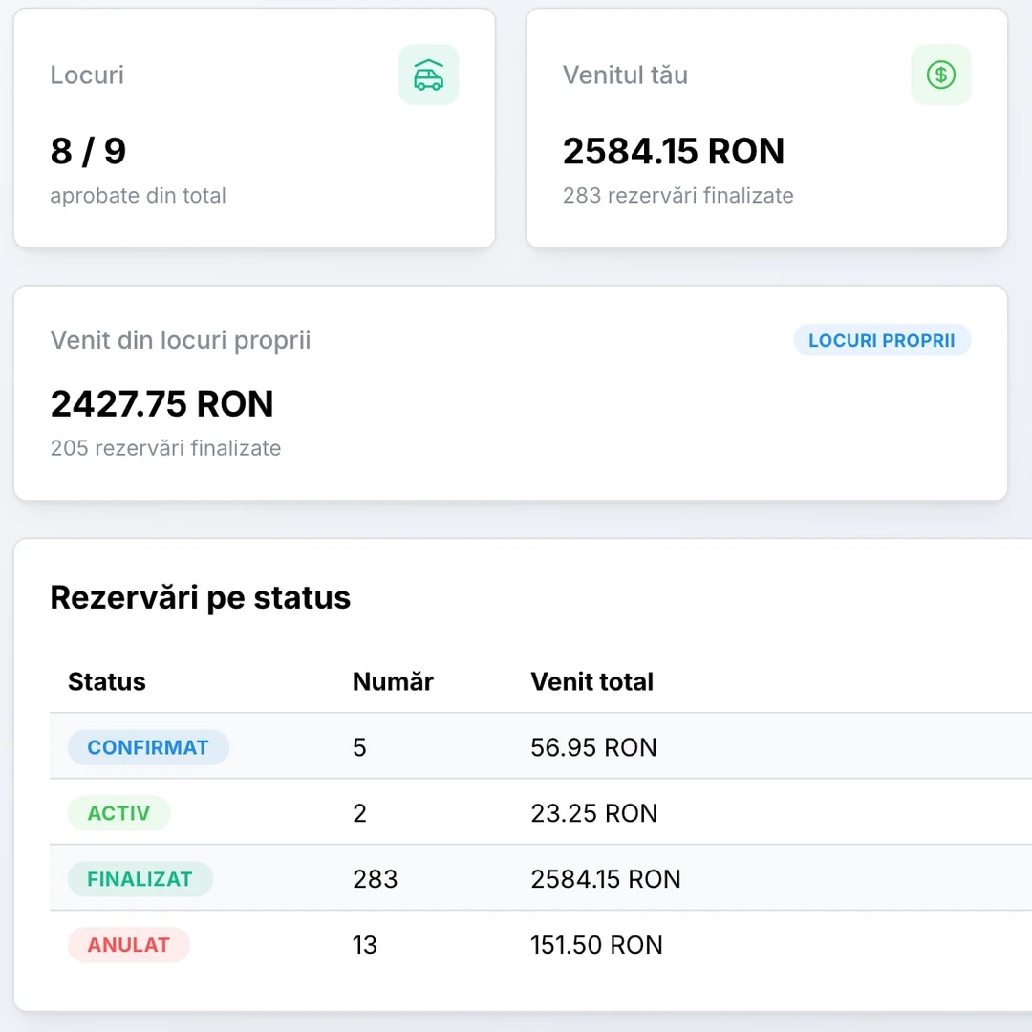Select the LOCURI PROPRII badge
Viewport: 1032px width, 1032px height.
pyautogui.click(x=882, y=340)
